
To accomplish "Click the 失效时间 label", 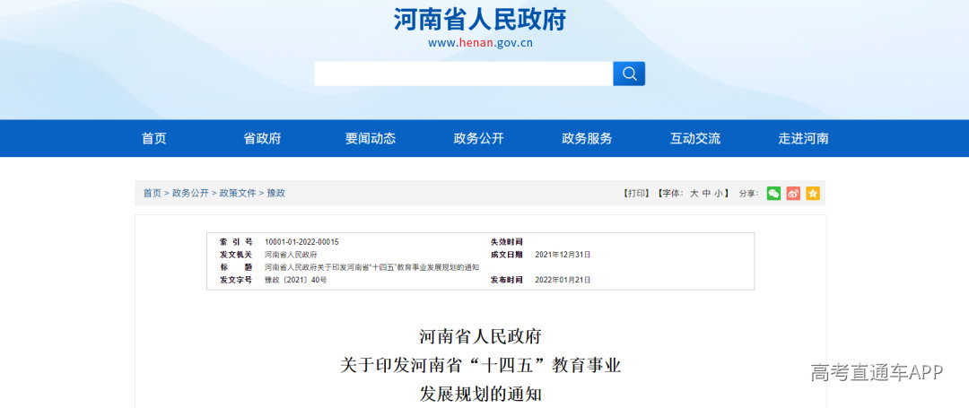I will (x=506, y=242).
